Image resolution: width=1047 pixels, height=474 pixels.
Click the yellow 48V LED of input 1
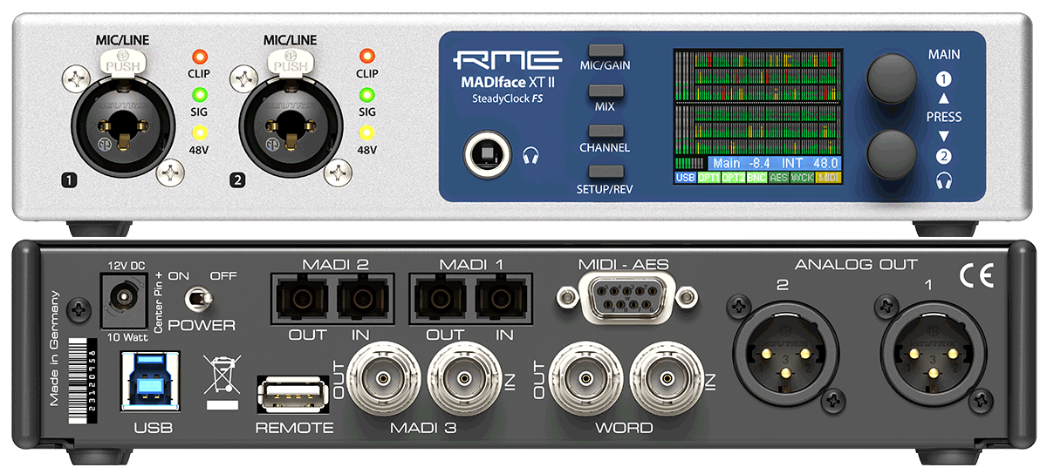click(200, 133)
